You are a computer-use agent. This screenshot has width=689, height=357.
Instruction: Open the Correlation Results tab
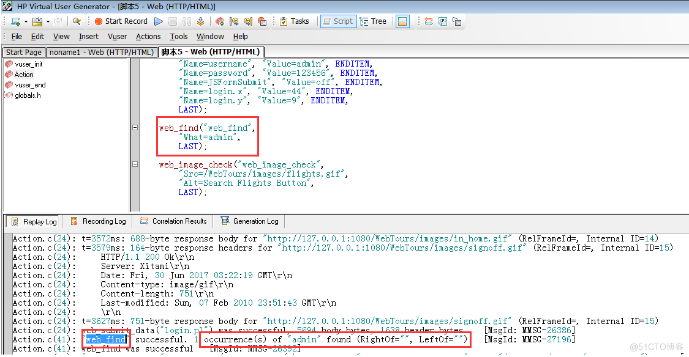click(x=173, y=221)
